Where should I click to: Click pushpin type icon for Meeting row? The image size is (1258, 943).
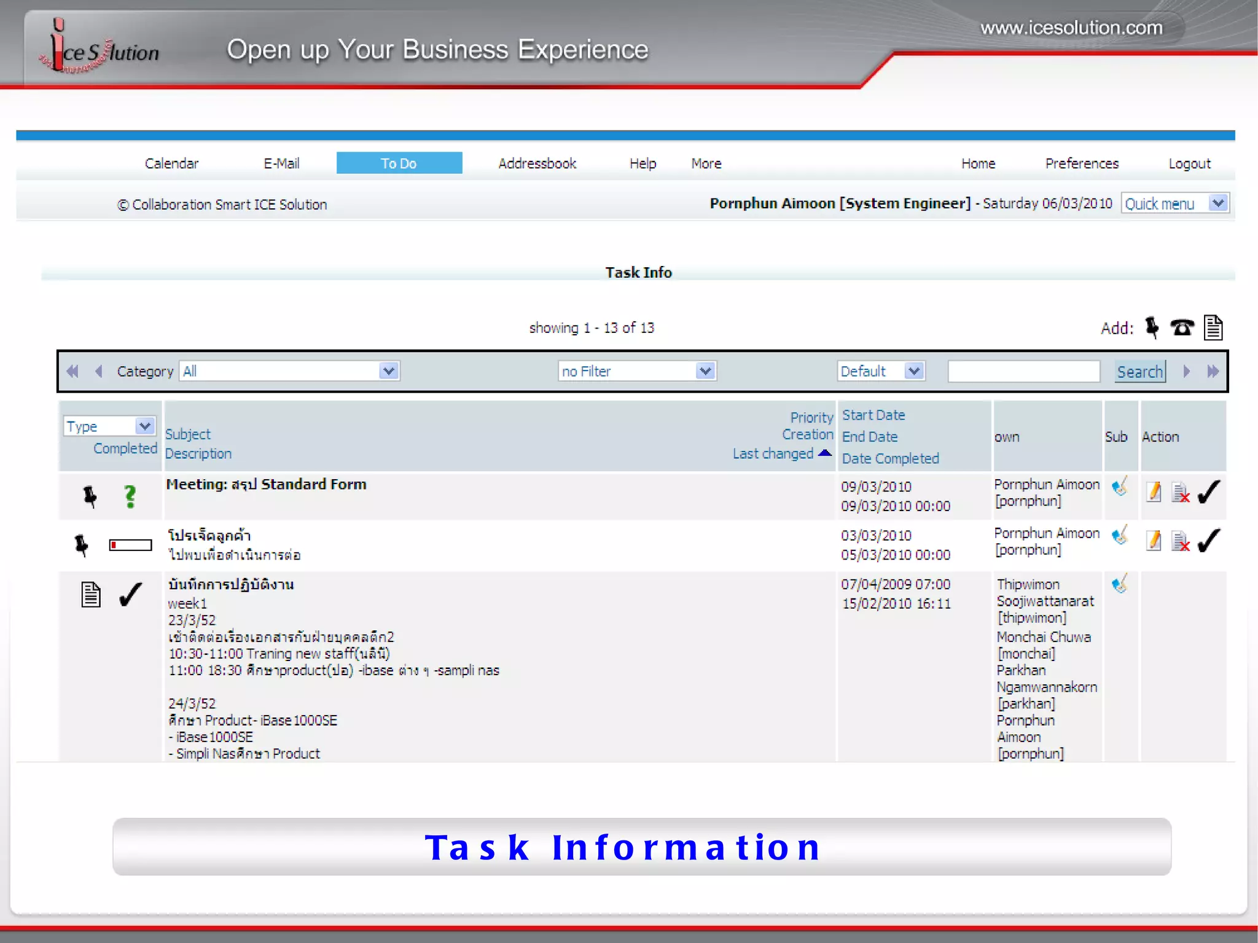click(90, 496)
